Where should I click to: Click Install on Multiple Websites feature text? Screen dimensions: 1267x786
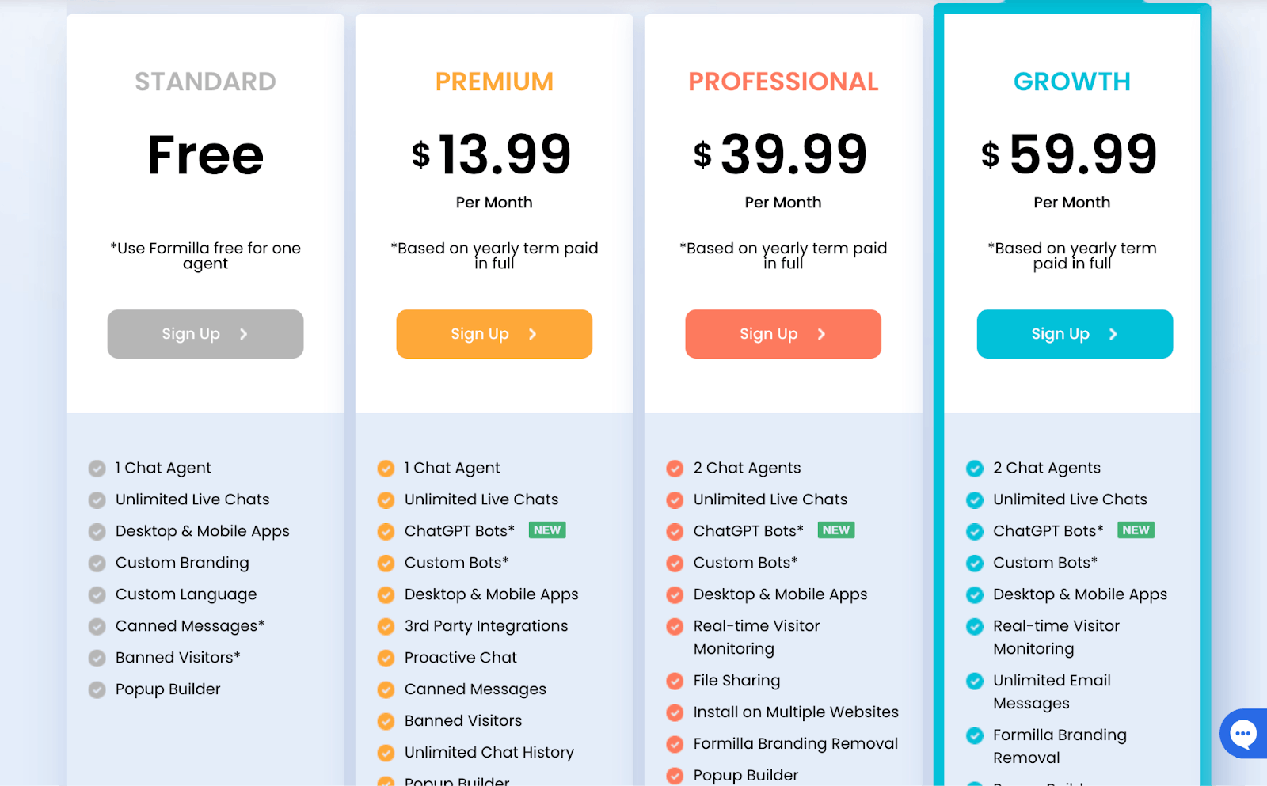(796, 712)
